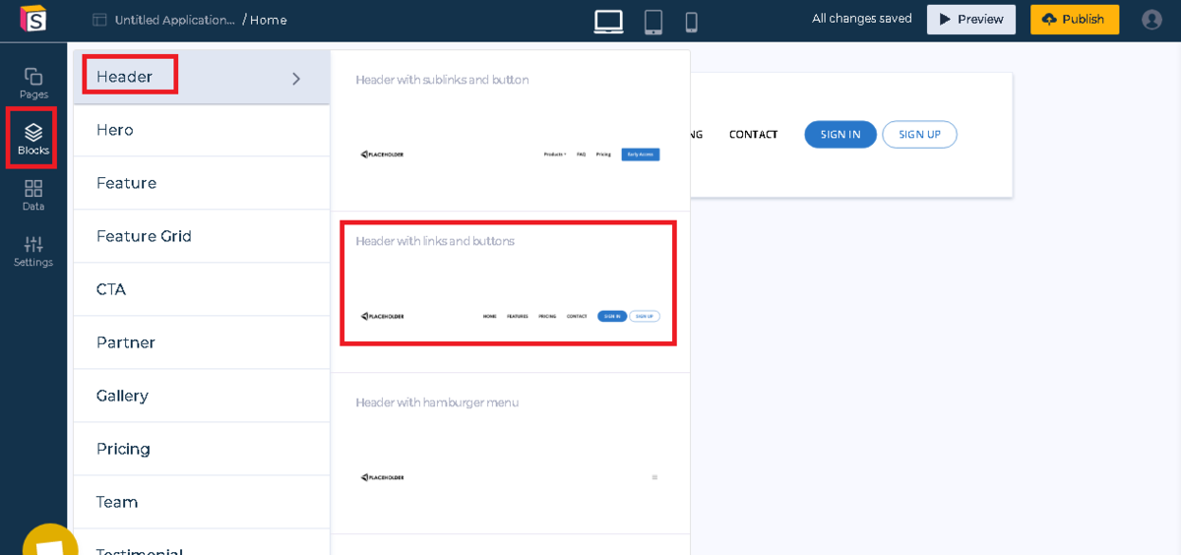Click the SIGN IN button on canvas
1181x555 pixels.
840,135
